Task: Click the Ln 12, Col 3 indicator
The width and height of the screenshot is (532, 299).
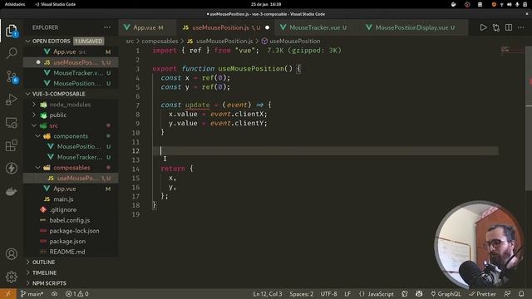Action: [x=268, y=294]
